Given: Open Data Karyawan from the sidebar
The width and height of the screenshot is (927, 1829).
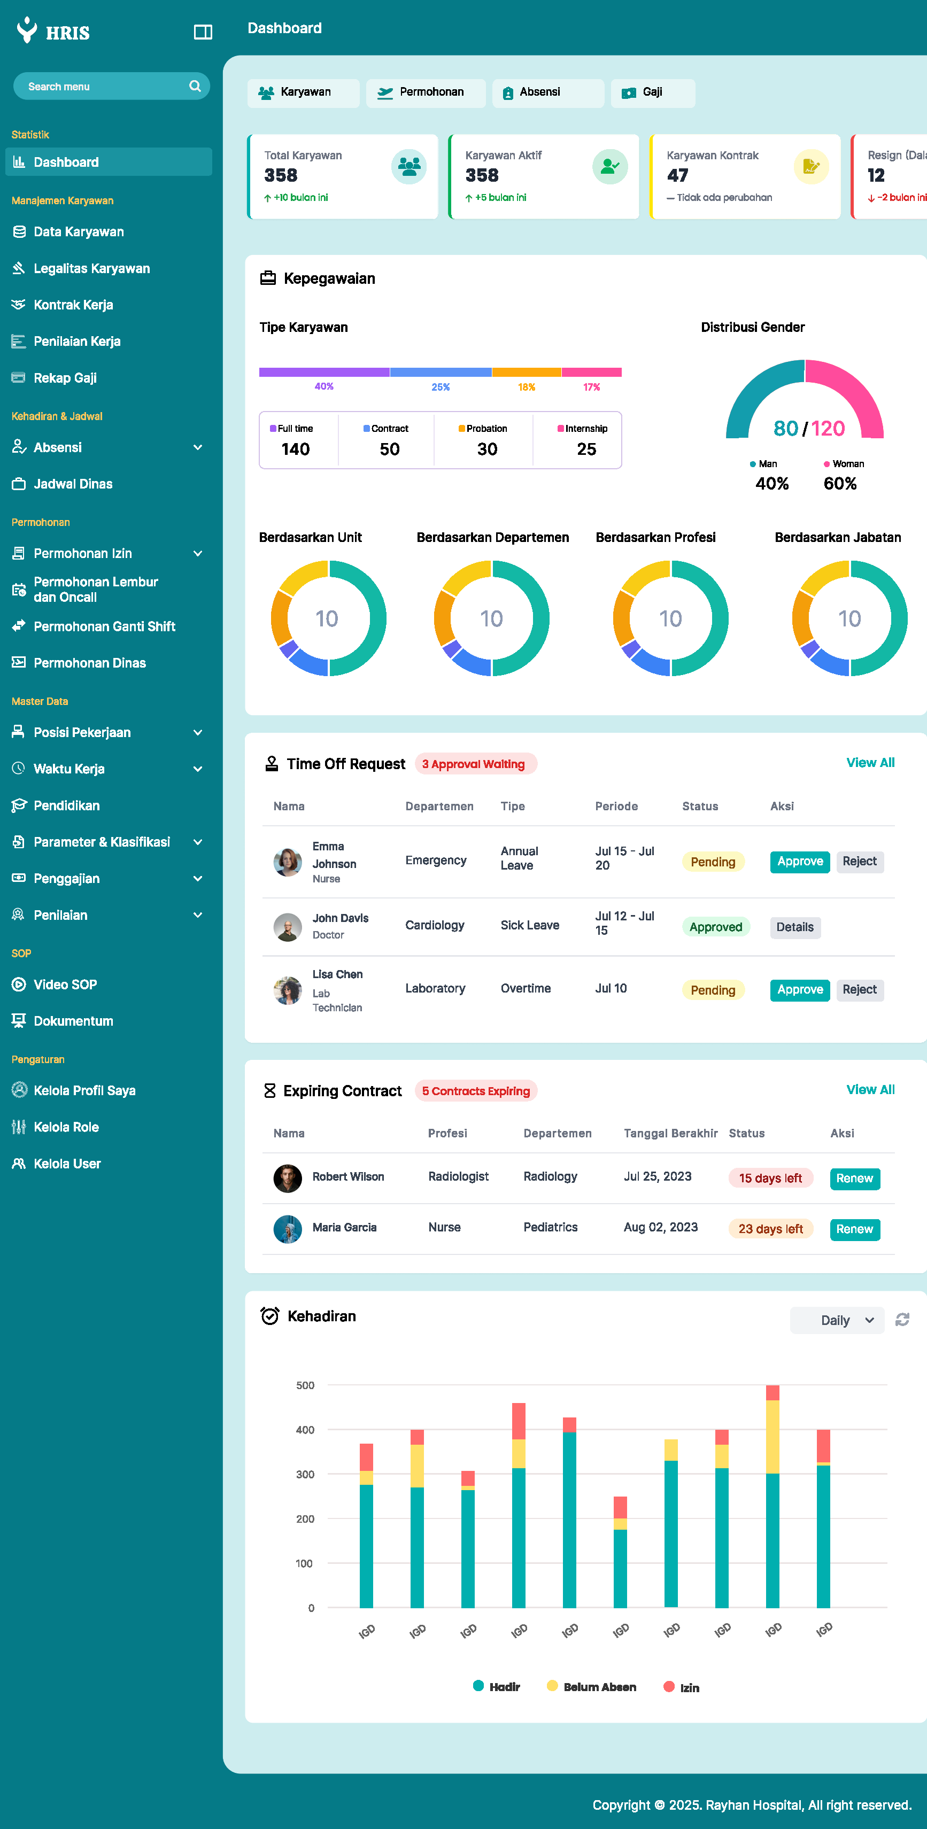Looking at the screenshot, I should [x=78, y=231].
